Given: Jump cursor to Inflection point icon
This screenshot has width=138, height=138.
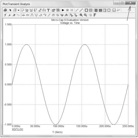Looking at the screenshot, I should (49, 15).
